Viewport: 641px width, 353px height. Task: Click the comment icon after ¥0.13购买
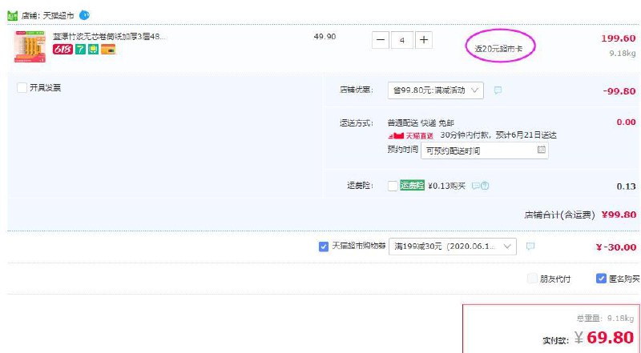pos(475,186)
